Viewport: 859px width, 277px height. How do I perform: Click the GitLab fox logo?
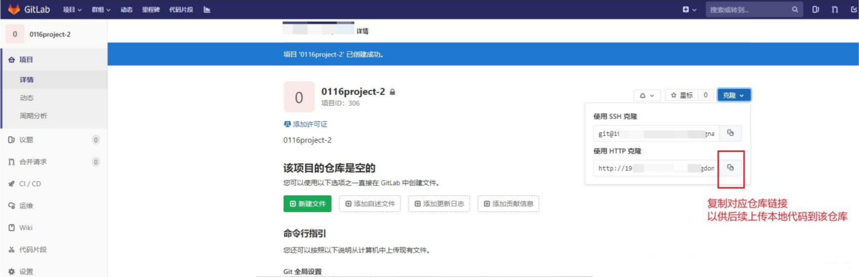click(x=14, y=9)
